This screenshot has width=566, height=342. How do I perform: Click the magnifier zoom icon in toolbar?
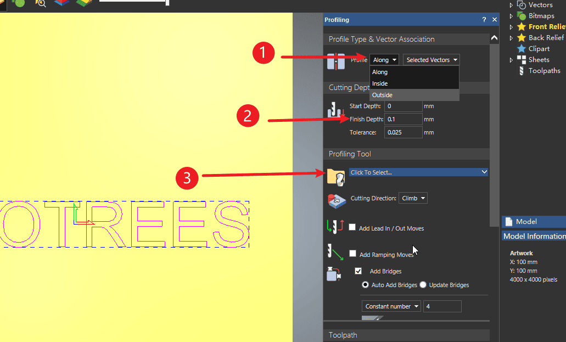[40, 3]
